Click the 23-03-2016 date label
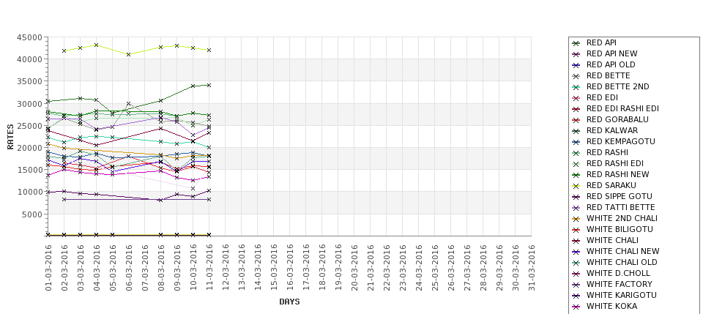714x314 pixels. click(x=403, y=268)
